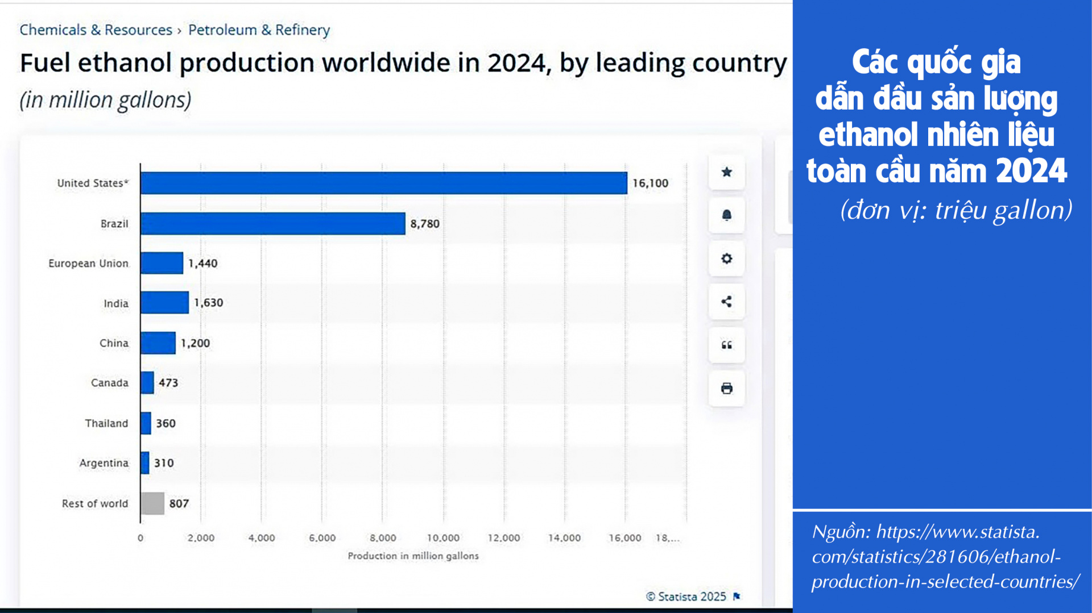
Task: Click the United States bar
Action: [x=384, y=183]
